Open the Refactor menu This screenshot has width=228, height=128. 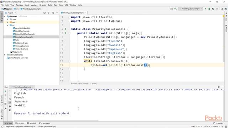click(43, 5)
